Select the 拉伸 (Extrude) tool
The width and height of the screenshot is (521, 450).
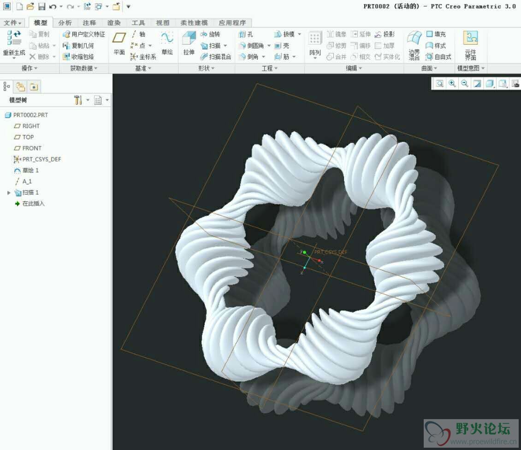(189, 43)
